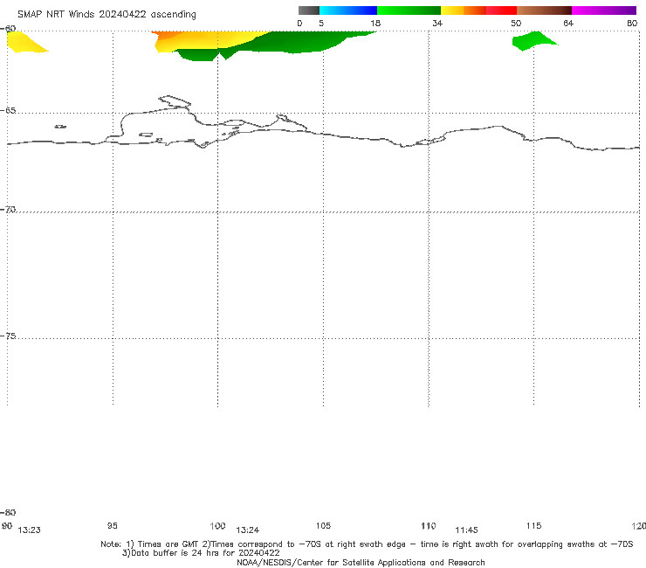Screen dimensions: 646x568
Task: Click the orange high-wind area in the top swath
Action: coord(167,36)
